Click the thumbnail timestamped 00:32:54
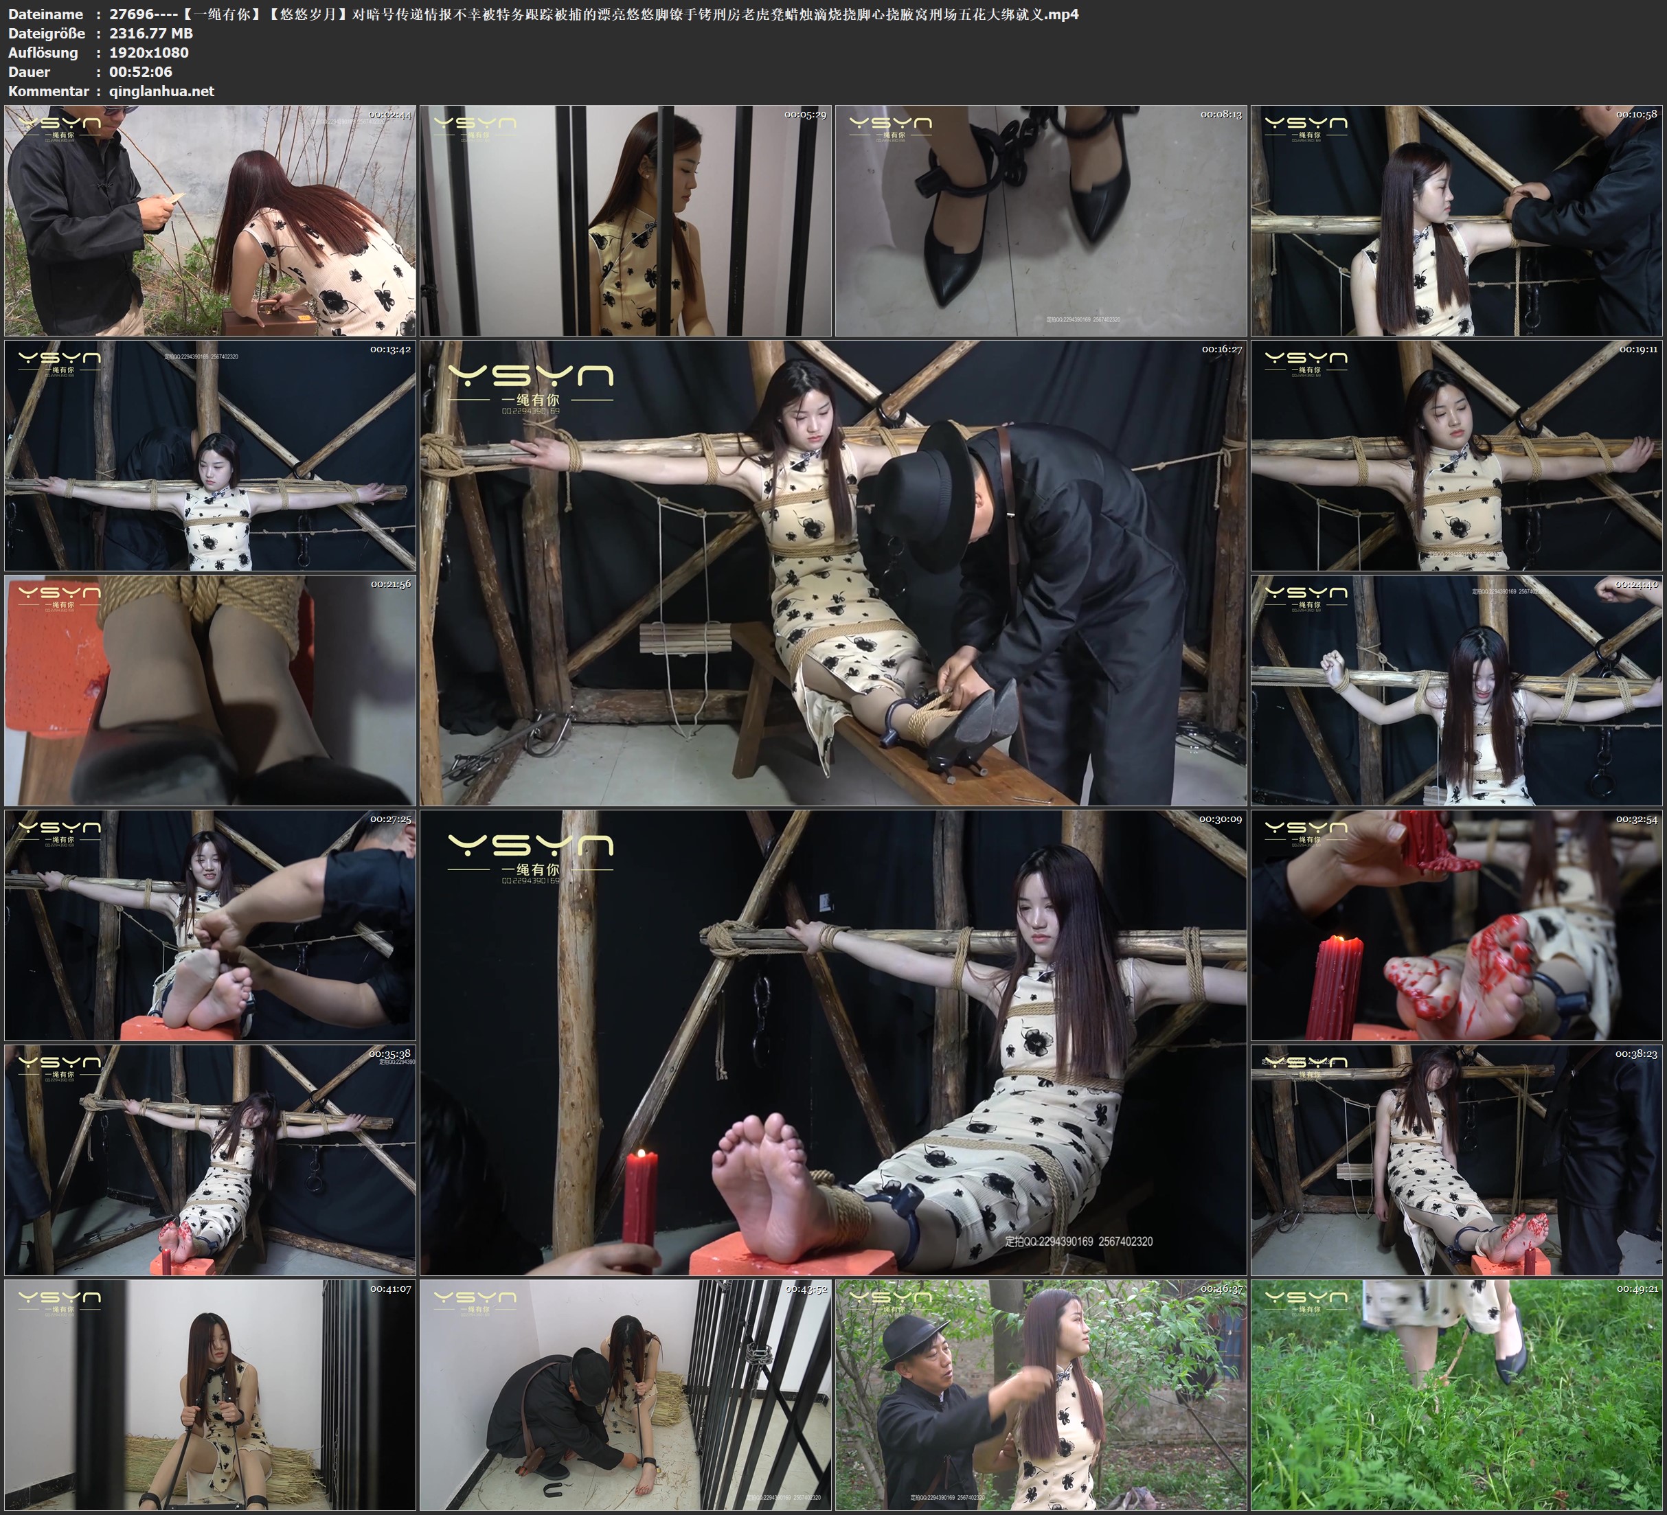This screenshot has height=1515, width=1667. (1456, 924)
